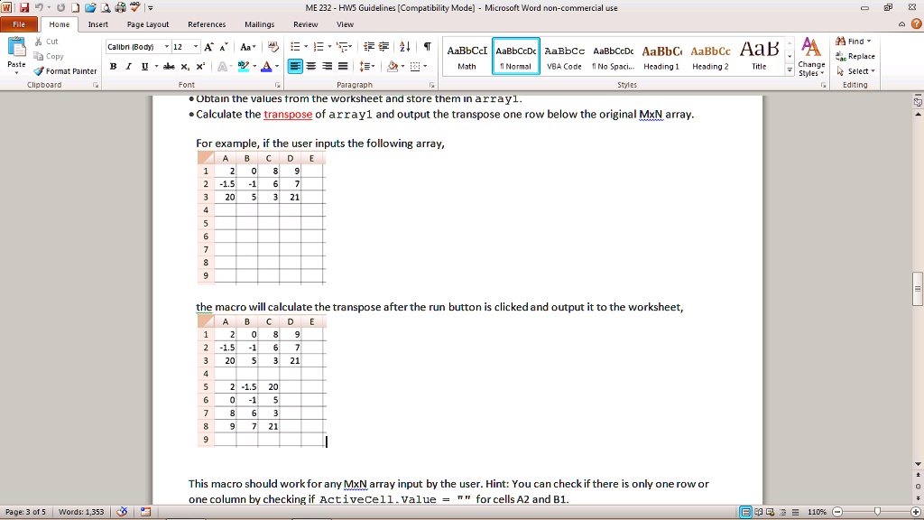Create a new blank document icon
Image resolution: width=924 pixels, height=520 pixels.
pos(76,7)
